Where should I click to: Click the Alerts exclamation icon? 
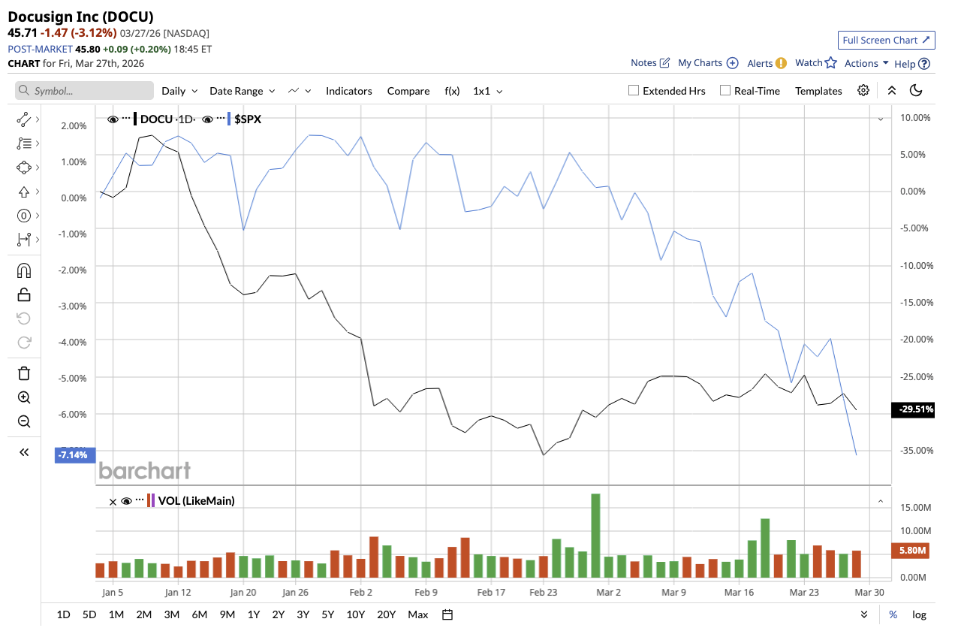click(x=781, y=63)
